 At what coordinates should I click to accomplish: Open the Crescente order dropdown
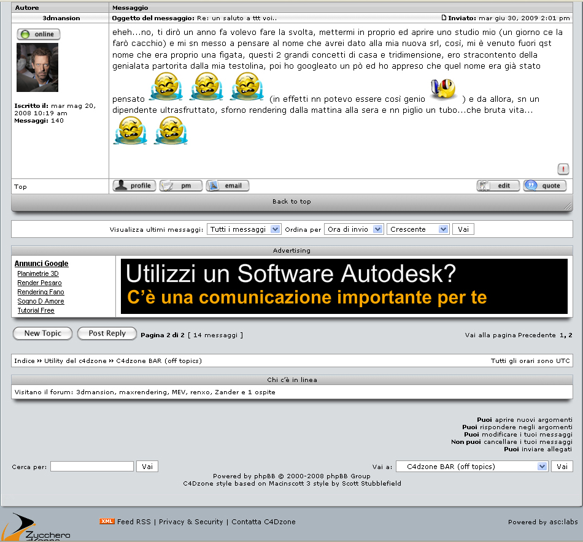419,229
